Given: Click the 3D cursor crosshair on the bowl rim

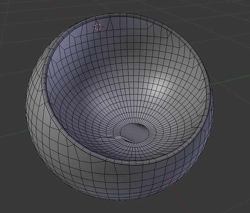Looking at the screenshot, I should (98, 27).
